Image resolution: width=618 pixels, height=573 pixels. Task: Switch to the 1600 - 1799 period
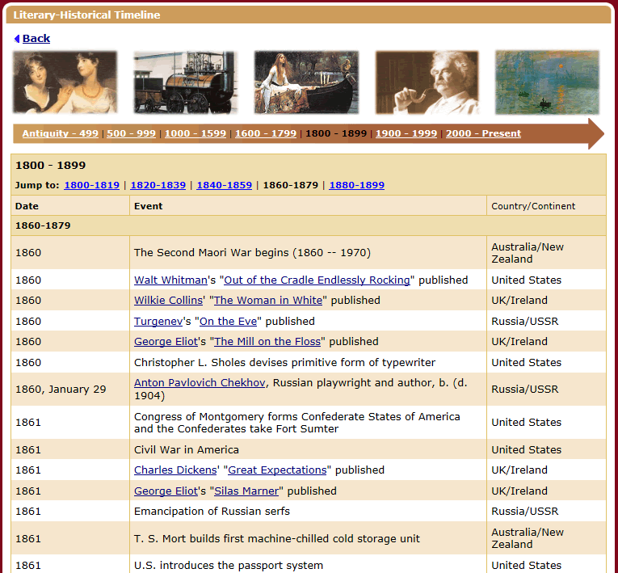point(266,133)
